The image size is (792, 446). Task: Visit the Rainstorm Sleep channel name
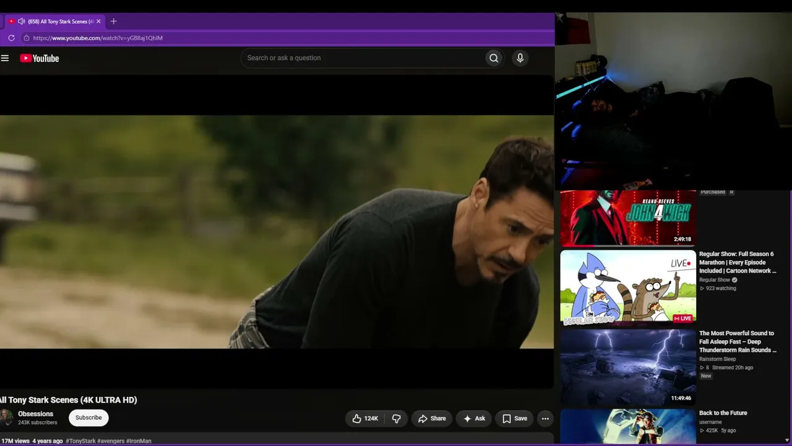coord(718,359)
